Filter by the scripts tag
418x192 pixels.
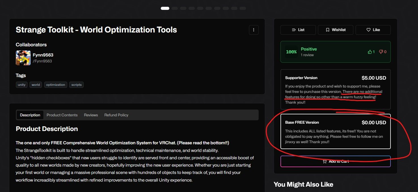(x=77, y=85)
